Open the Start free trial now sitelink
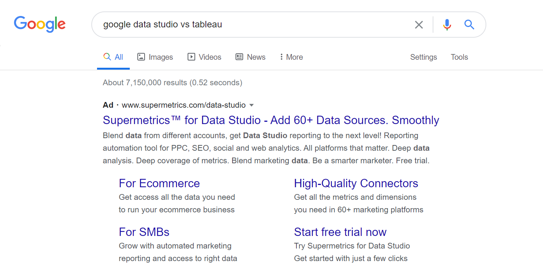Viewport: 543px width, 274px height. (x=340, y=232)
